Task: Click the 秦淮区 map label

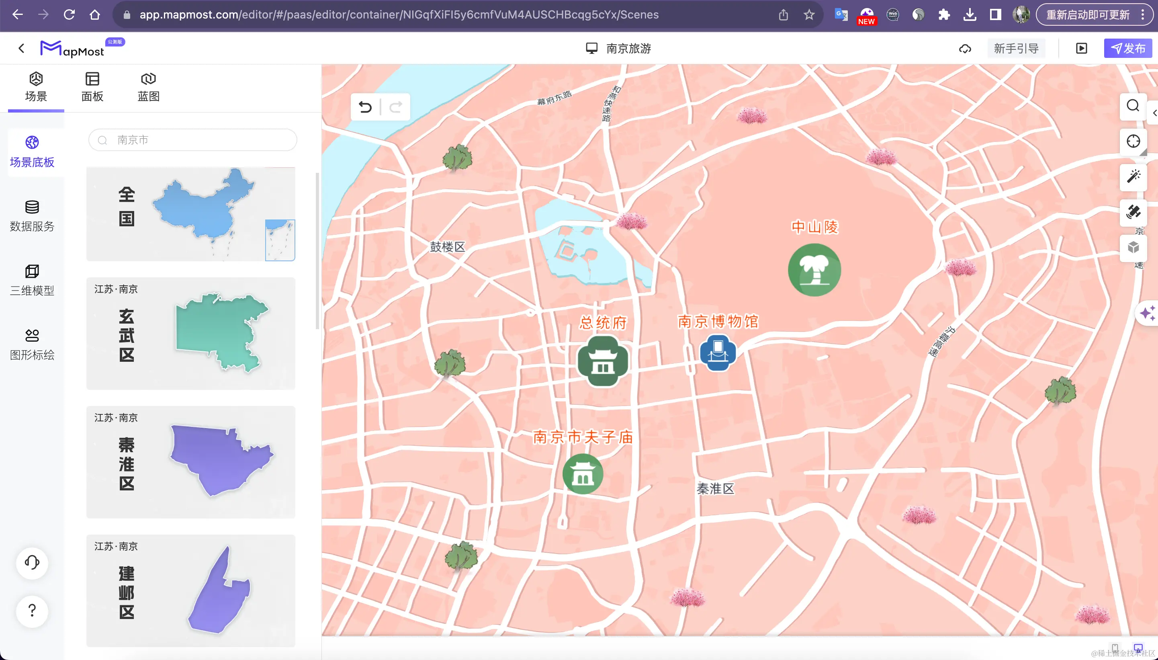Action: [x=715, y=489]
